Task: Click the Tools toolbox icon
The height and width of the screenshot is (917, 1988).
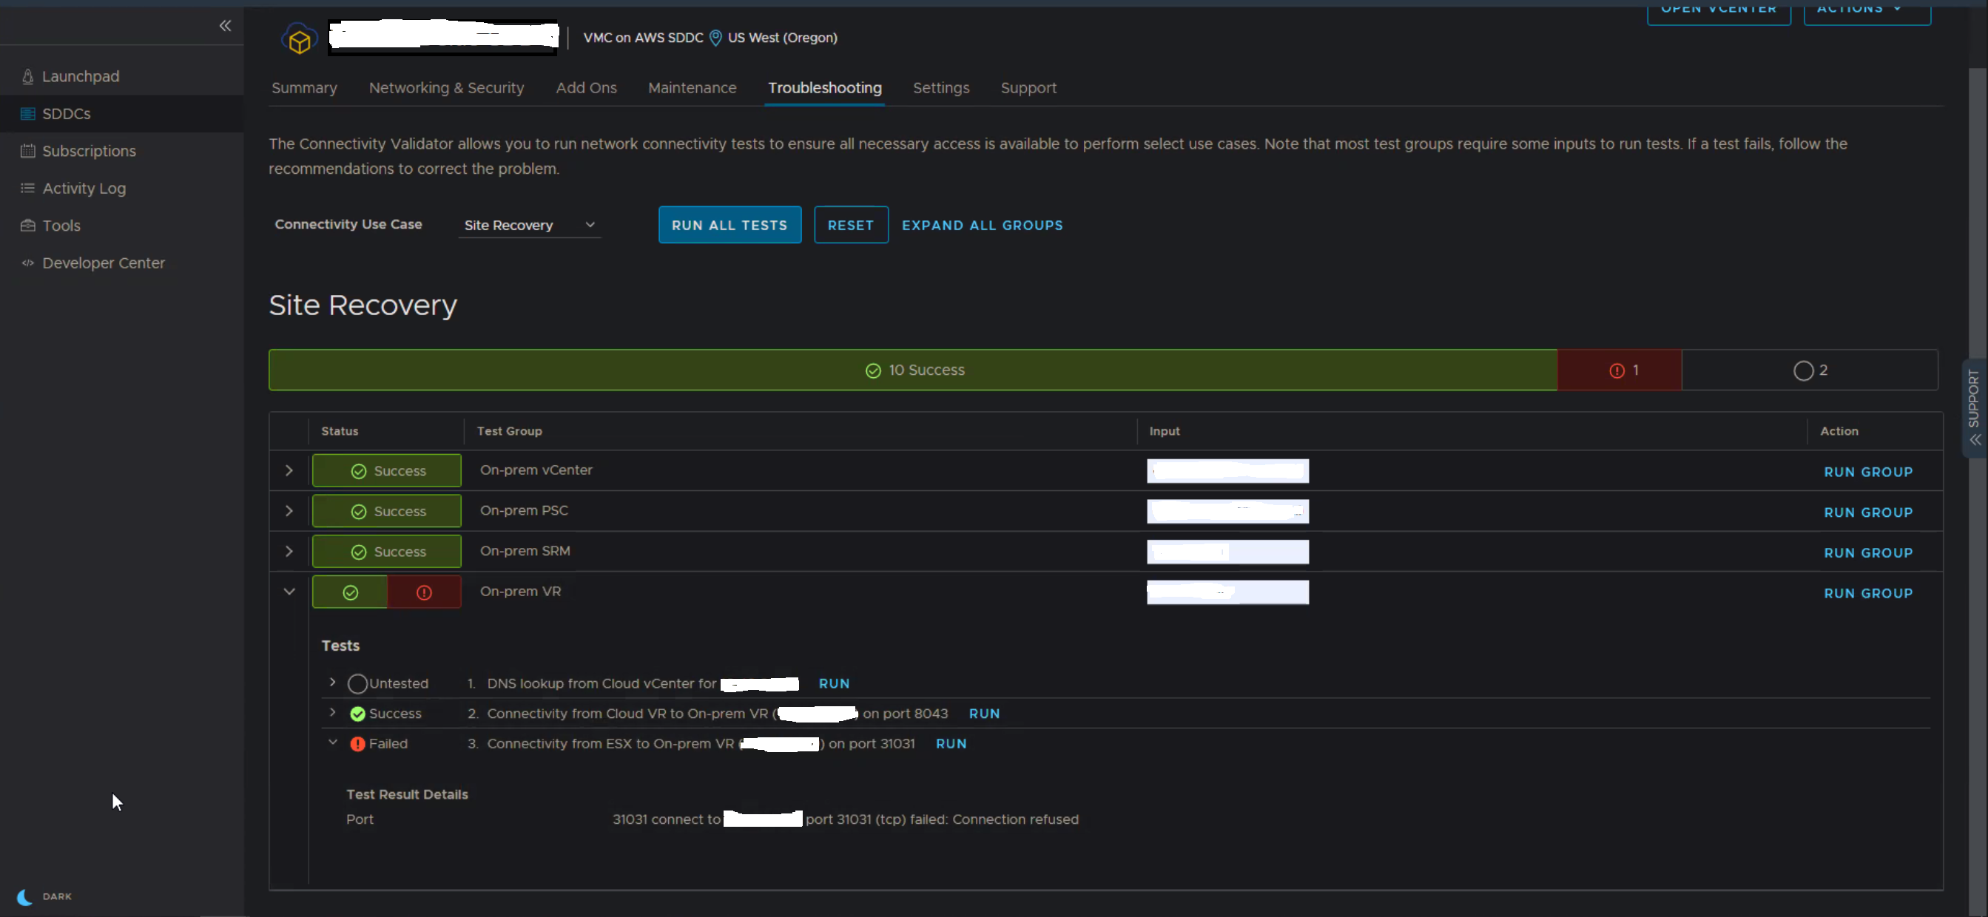Action: coord(28,226)
